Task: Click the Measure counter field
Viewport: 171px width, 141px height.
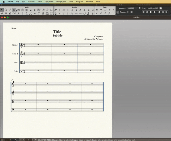Action: [133, 8]
